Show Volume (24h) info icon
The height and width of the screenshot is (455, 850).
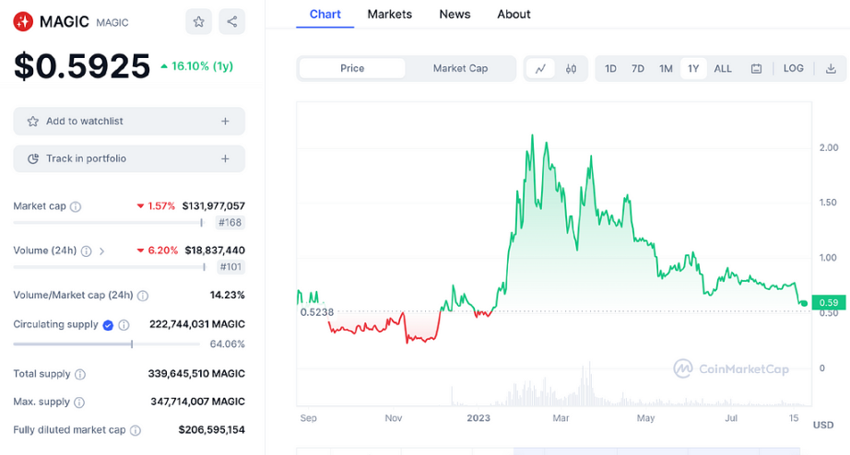(86, 251)
